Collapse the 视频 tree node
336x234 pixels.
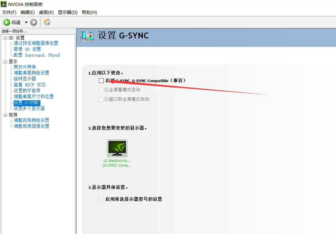5,115
